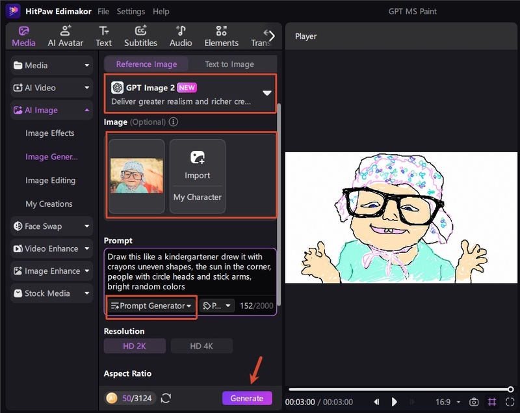This screenshot has height=413, width=520.
Task: Click Import to add an image
Action: coord(198,164)
